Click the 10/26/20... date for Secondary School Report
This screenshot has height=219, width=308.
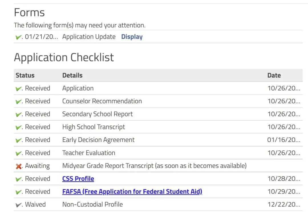tap(284, 114)
